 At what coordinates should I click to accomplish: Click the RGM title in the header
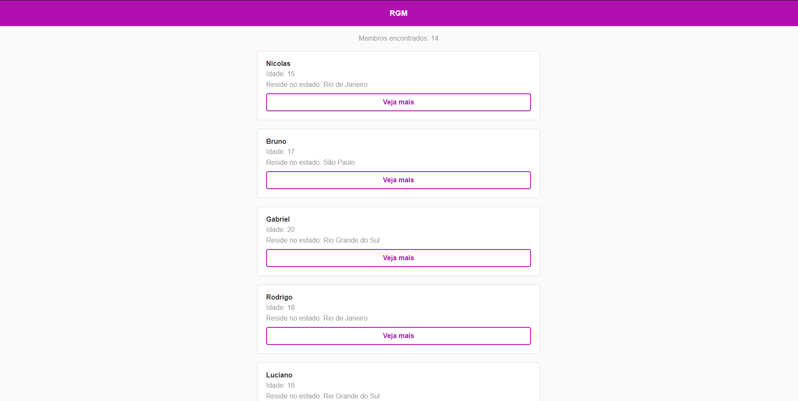(x=398, y=13)
